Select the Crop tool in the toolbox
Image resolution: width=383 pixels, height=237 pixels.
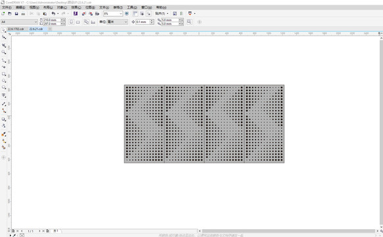click(4, 45)
